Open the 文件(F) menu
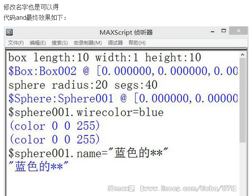This screenshot has width=249, height=196. [16, 43]
